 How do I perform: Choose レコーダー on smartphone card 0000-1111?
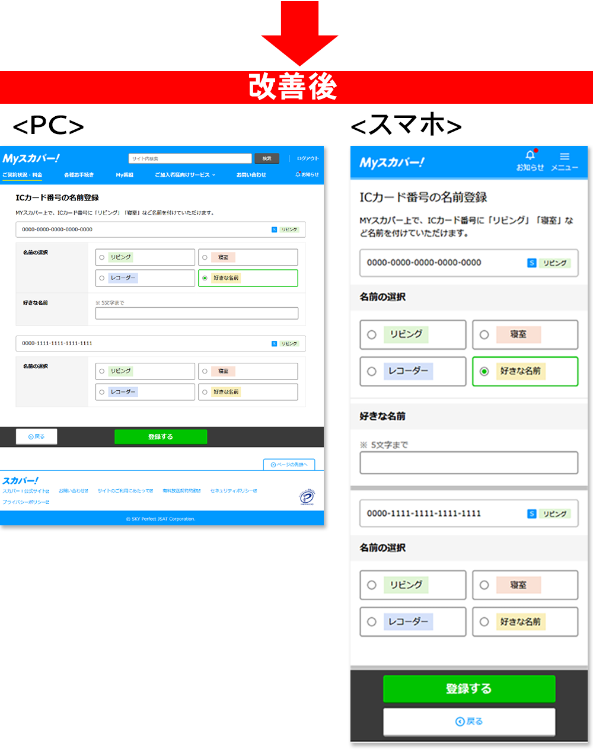click(x=413, y=622)
